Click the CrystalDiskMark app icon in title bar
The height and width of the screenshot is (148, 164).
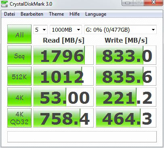click(4, 4)
